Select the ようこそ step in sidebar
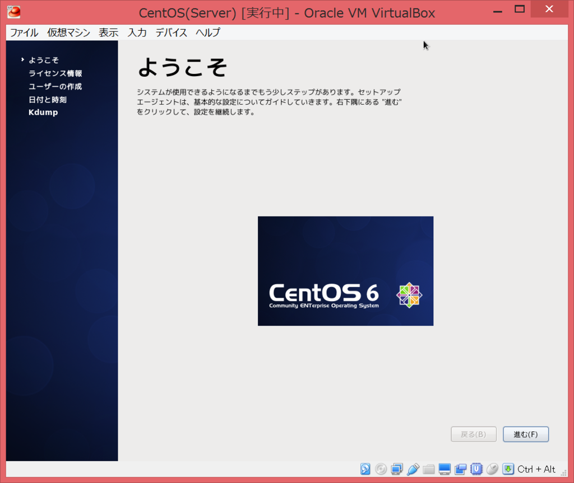 click(x=44, y=60)
